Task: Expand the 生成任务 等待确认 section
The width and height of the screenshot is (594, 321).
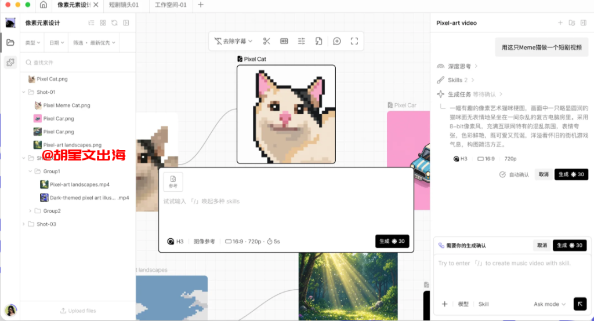Action: pos(470,94)
